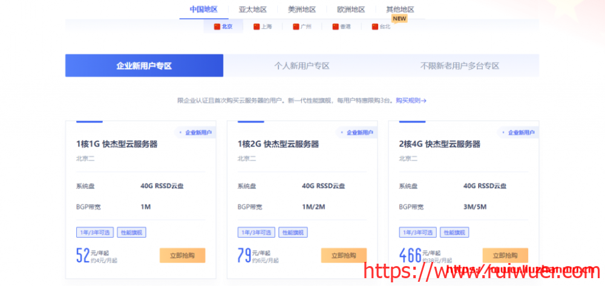Image resolution: width=605 pixels, height=286 pixels.
Task: Switch to the 亚太地区 region tab
Action: (252, 9)
